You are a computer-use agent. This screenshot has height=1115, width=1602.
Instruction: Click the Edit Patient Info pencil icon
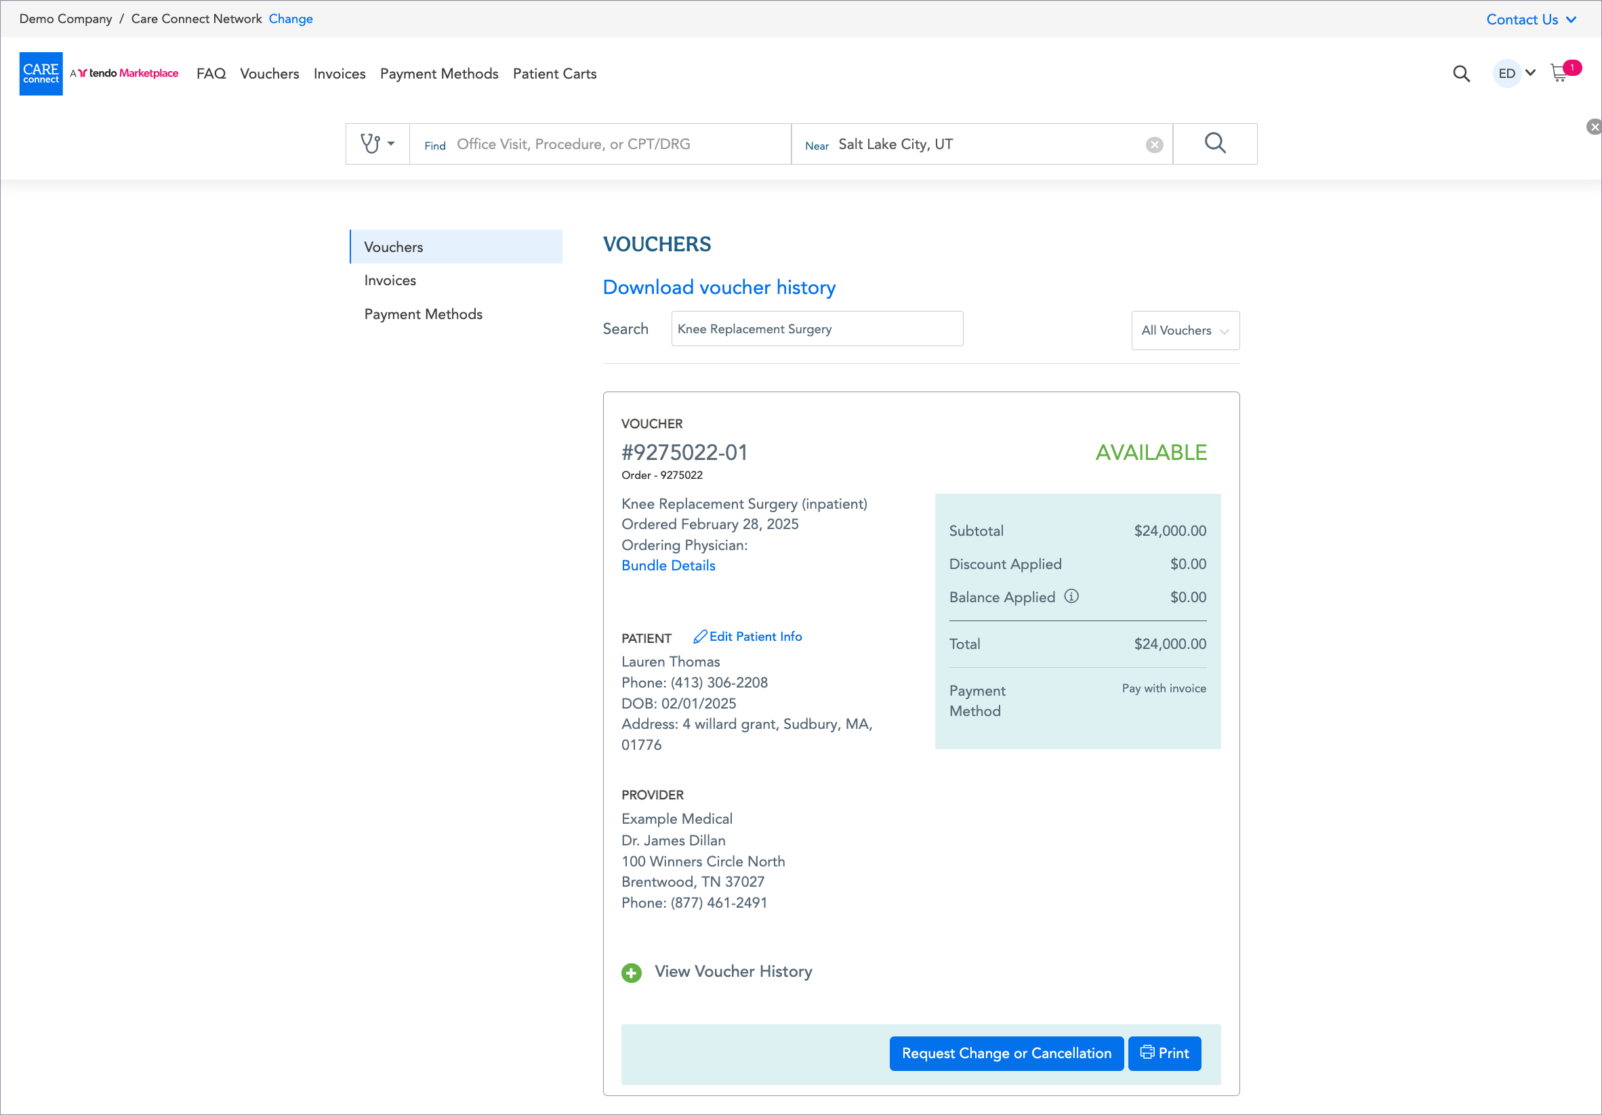700,637
